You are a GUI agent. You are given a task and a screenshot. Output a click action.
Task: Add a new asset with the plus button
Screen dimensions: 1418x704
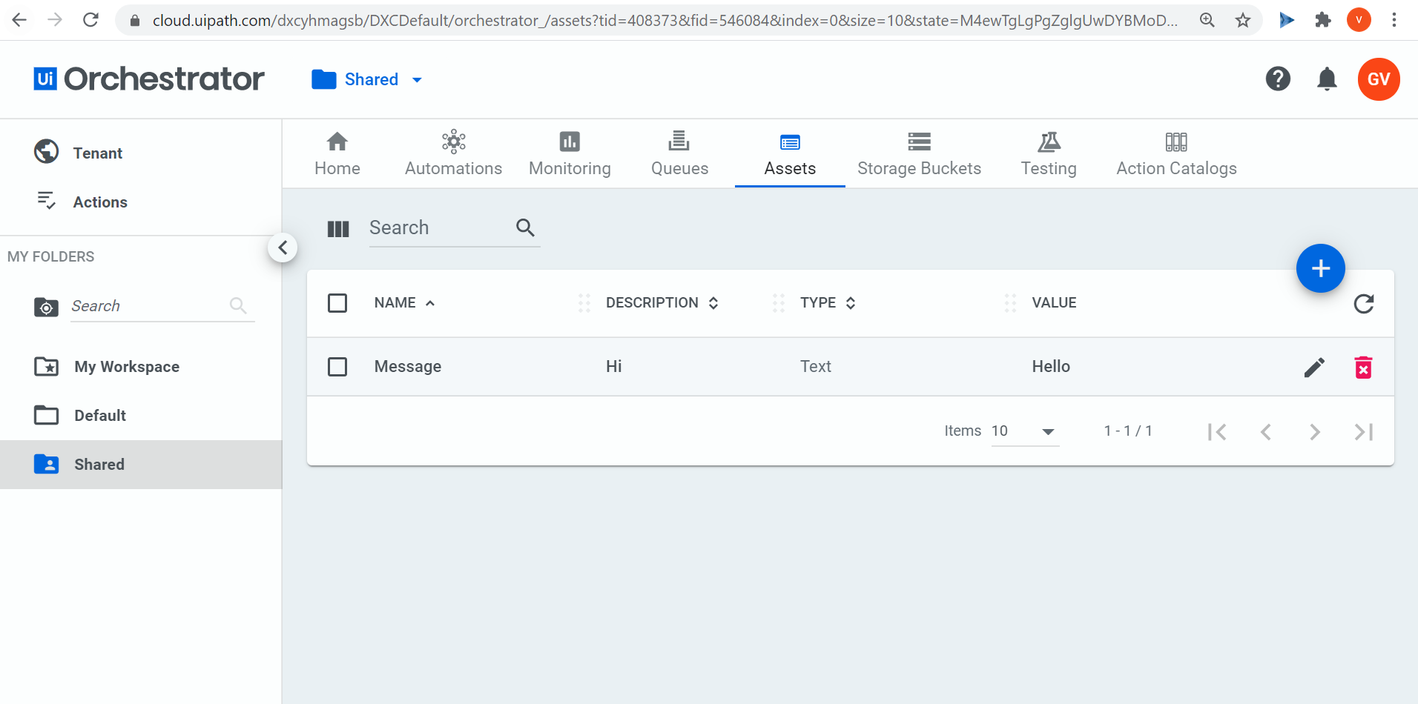coord(1320,268)
